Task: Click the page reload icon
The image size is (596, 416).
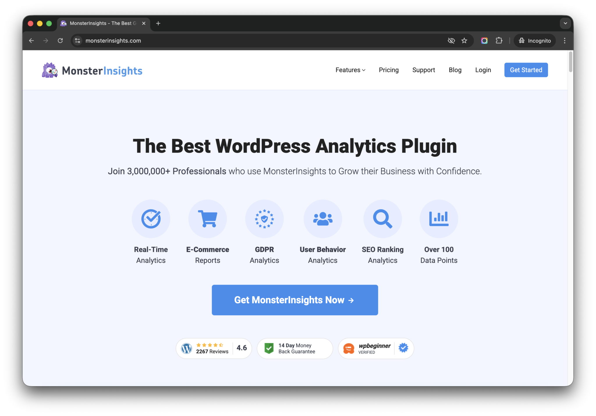Action: click(x=60, y=40)
